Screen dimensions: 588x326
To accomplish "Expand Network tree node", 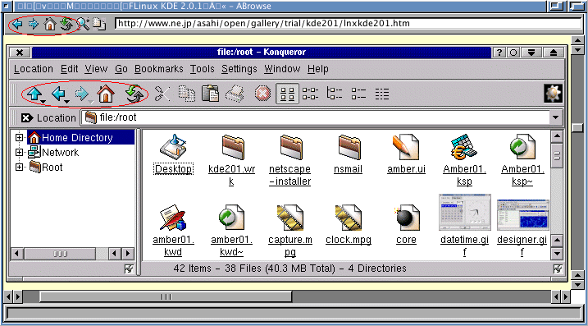I will pos(19,153).
